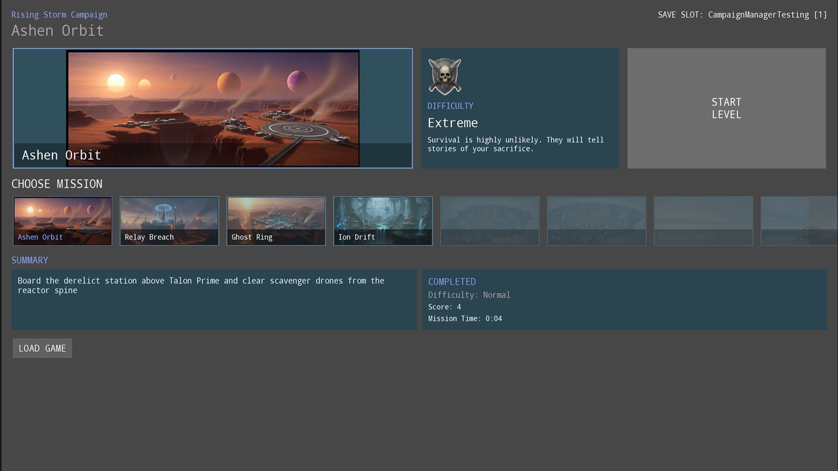Image resolution: width=838 pixels, height=471 pixels.
Task: Open the Ion Drift mission
Action: tap(383, 221)
